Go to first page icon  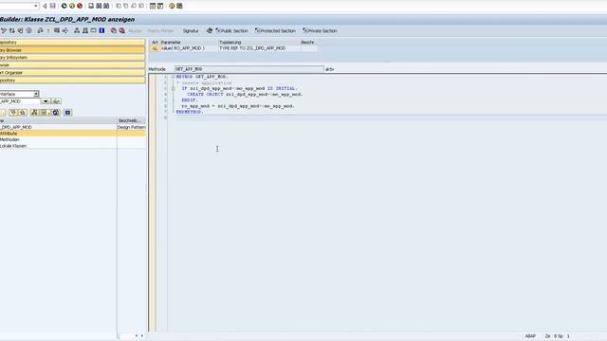point(119,6)
